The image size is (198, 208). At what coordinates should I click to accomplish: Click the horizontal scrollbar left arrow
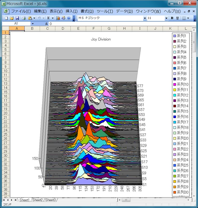pyautogui.click(x=119, y=200)
